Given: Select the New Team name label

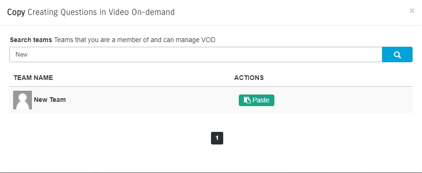Looking at the screenshot, I should pos(50,100).
